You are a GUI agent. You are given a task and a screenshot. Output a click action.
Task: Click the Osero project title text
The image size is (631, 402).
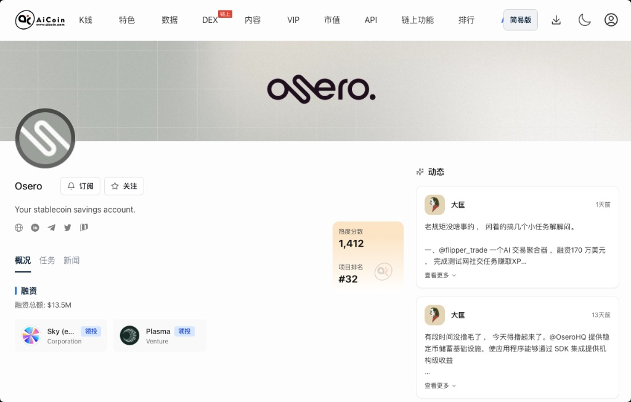(x=28, y=186)
